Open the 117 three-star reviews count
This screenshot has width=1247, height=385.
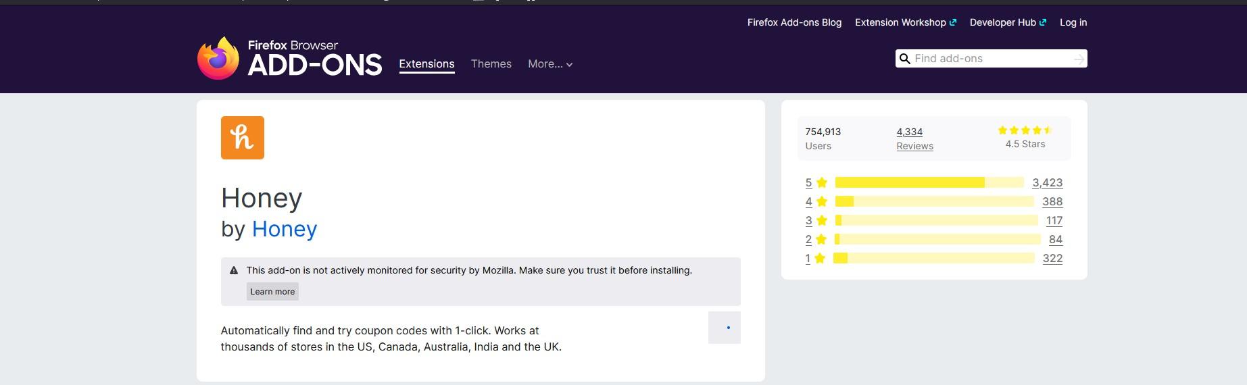pyautogui.click(x=1054, y=220)
